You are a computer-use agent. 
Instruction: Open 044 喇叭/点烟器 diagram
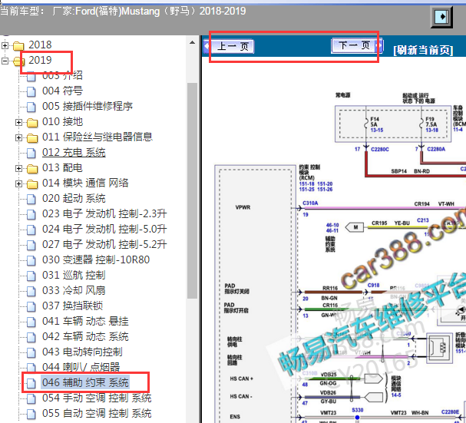click(x=81, y=368)
